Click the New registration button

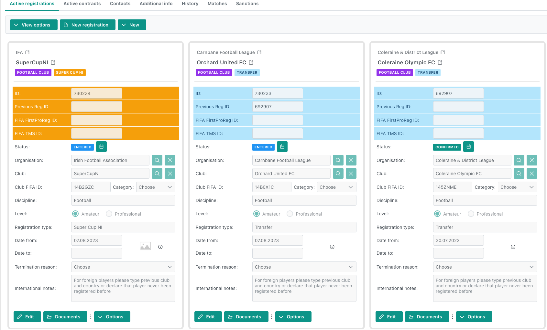(x=87, y=25)
